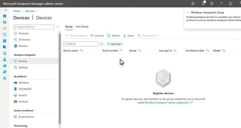Sort by Group column
241x128 pixels.
pyautogui.click(x=135, y=50)
